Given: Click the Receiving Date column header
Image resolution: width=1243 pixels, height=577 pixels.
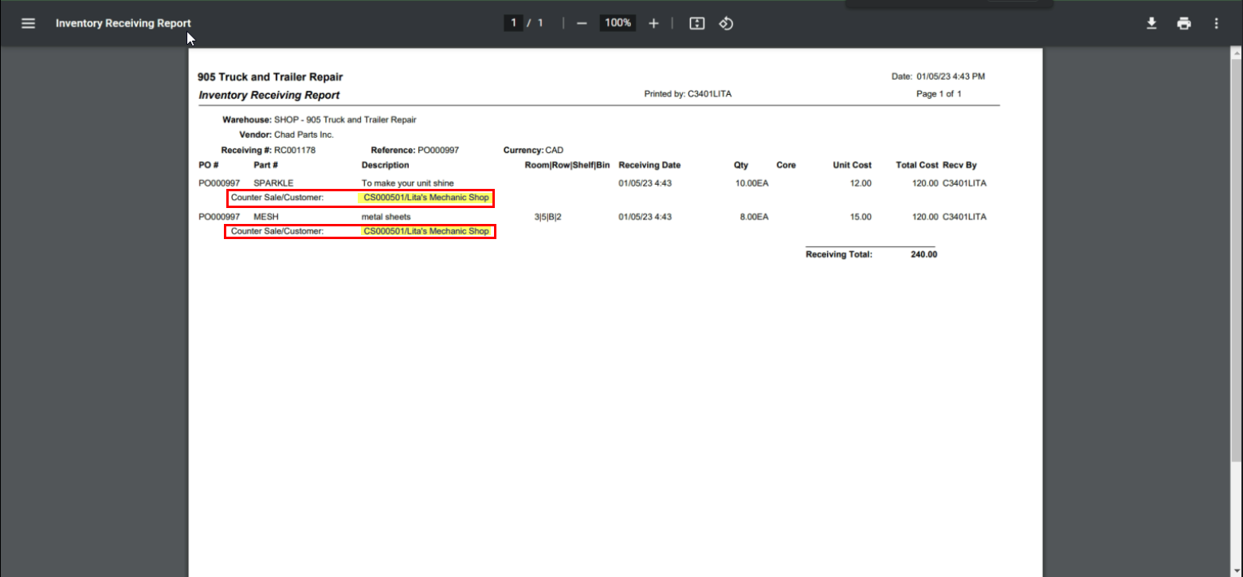Looking at the screenshot, I should coord(649,165).
